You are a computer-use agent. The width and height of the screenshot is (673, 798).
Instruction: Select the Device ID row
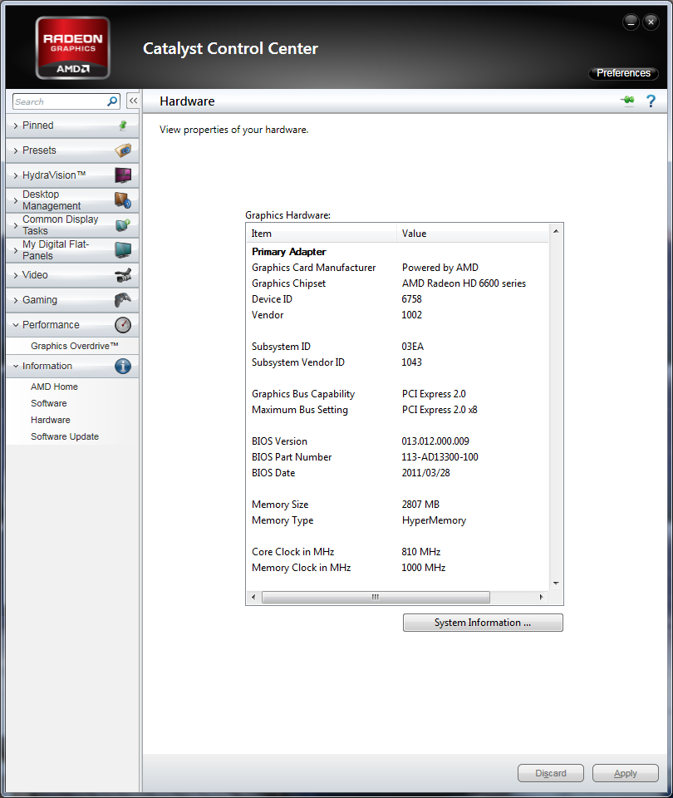click(397, 299)
